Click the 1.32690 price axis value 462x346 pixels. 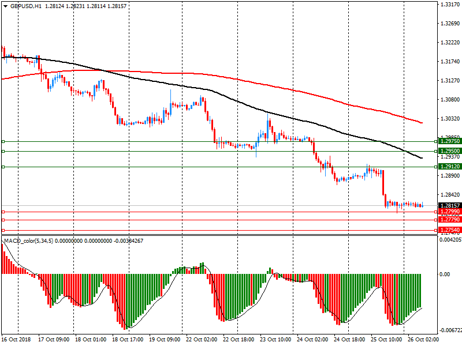tap(450, 24)
